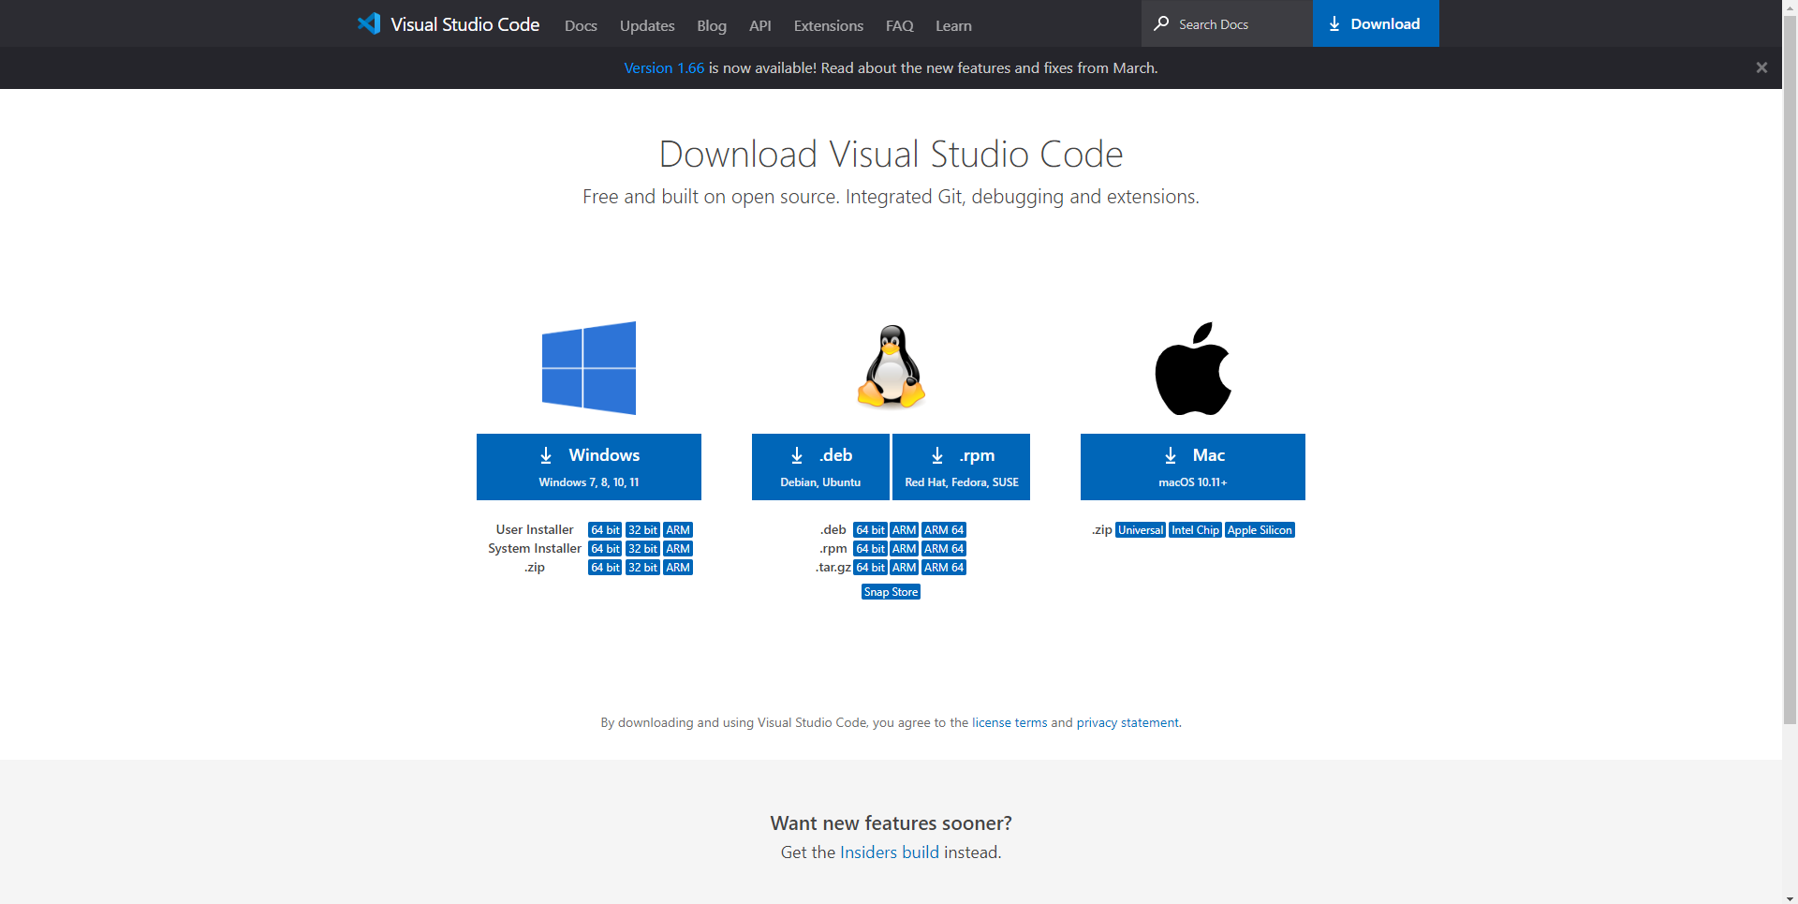
Task: Download the .rpm package for Red Hat
Action: point(961,467)
